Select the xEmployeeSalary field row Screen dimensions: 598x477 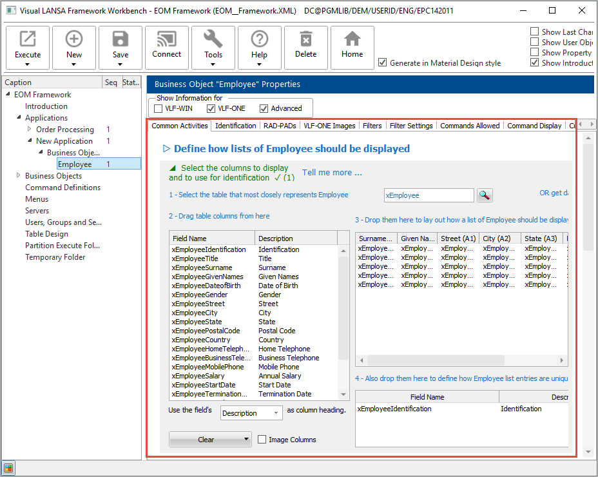254,376
